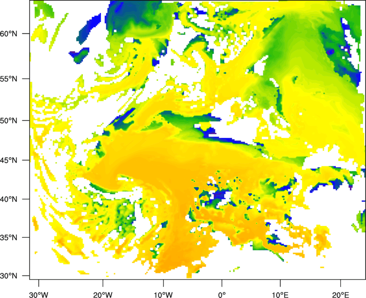
Task: Click the 30°W longitude label
Action: (39, 295)
